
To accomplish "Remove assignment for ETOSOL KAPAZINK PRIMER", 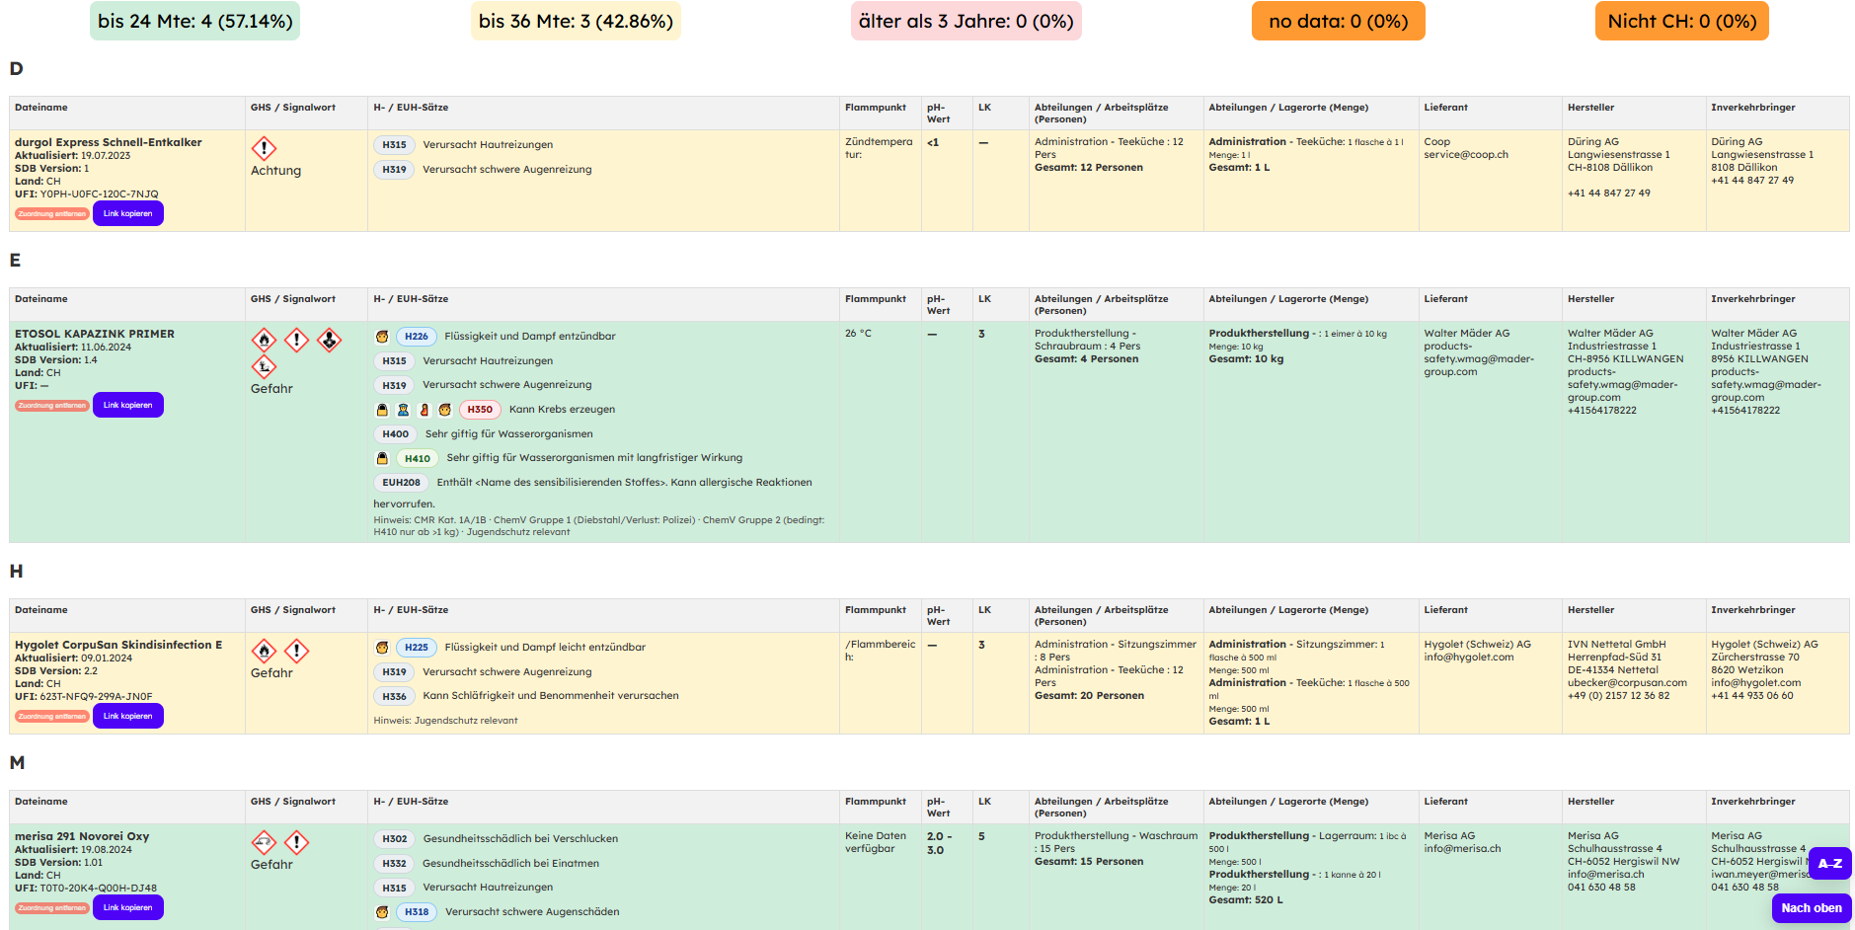I will coord(51,406).
